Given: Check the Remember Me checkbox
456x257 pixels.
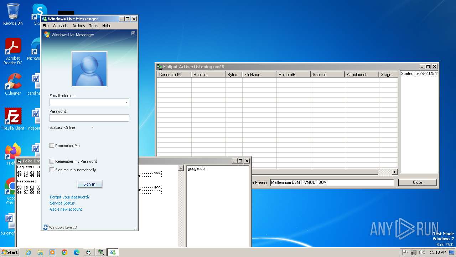Looking at the screenshot, I should tap(52, 146).
